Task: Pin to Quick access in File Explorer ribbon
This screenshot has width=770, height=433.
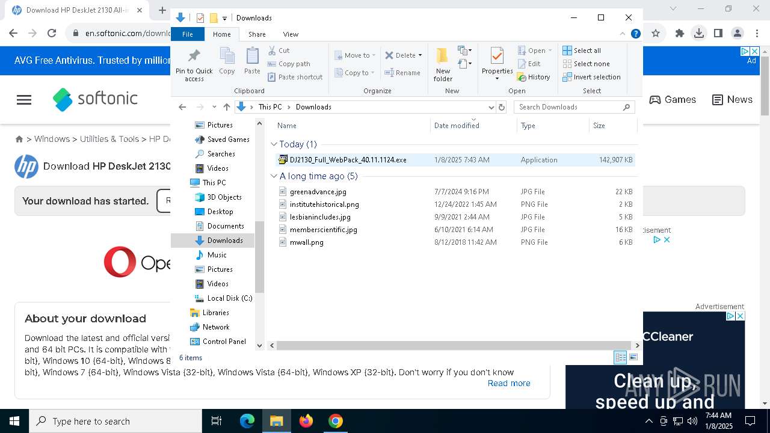Action: [x=194, y=65]
